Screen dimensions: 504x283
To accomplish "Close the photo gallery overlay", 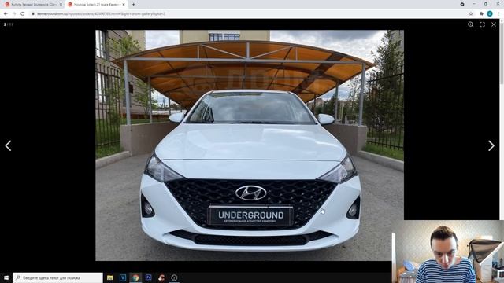I will pos(494,24).
